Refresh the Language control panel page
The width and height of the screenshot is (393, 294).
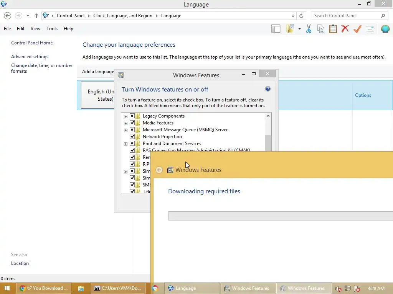pos(301,16)
